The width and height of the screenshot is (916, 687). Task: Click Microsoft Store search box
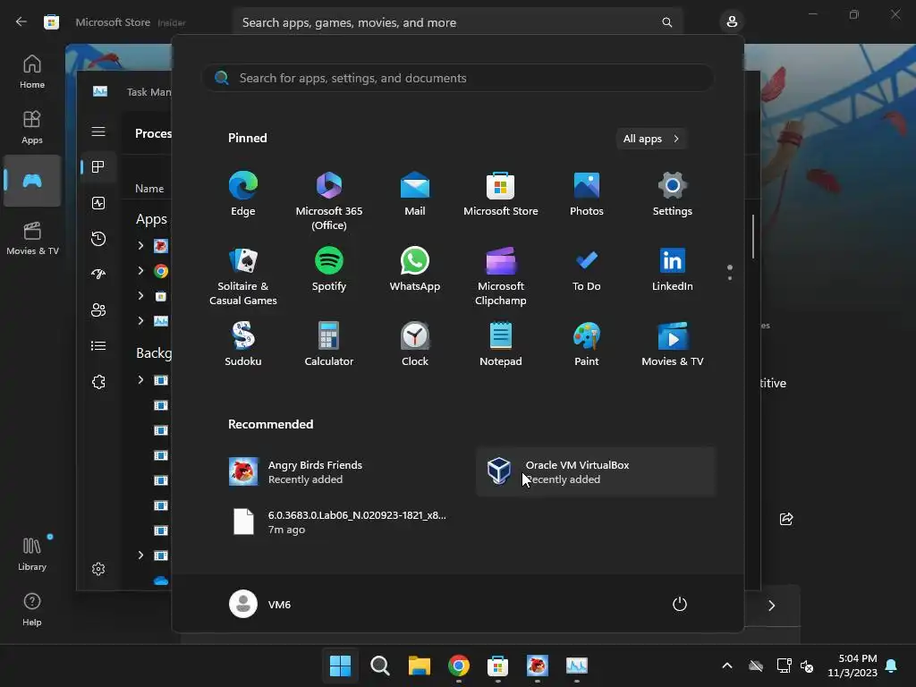point(457,22)
